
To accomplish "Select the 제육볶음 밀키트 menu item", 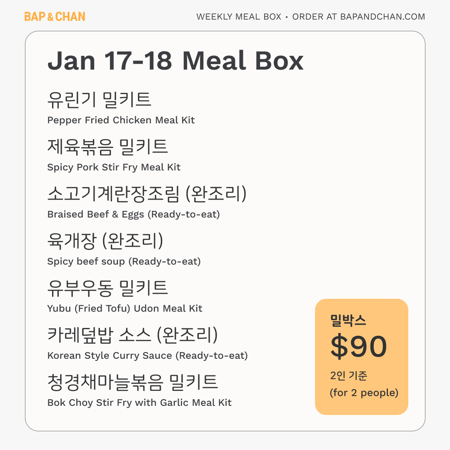I will pyautogui.click(x=107, y=147).
